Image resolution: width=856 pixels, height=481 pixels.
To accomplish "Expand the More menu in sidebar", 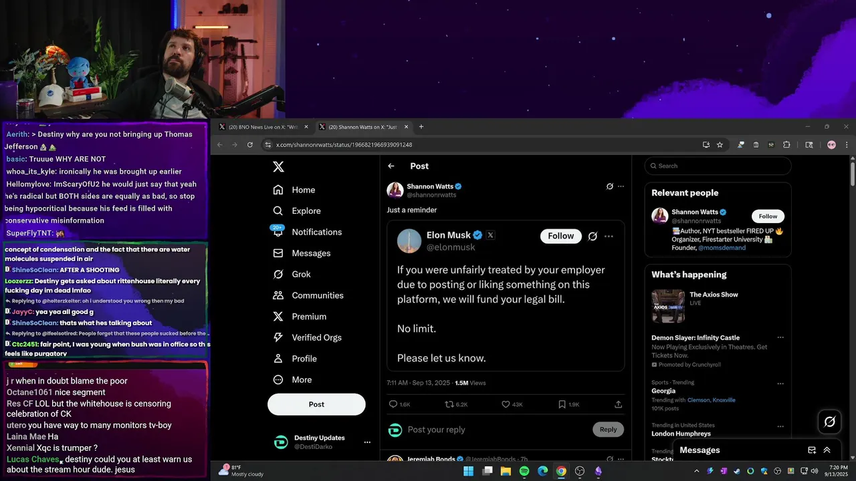I will click(292, 379).
